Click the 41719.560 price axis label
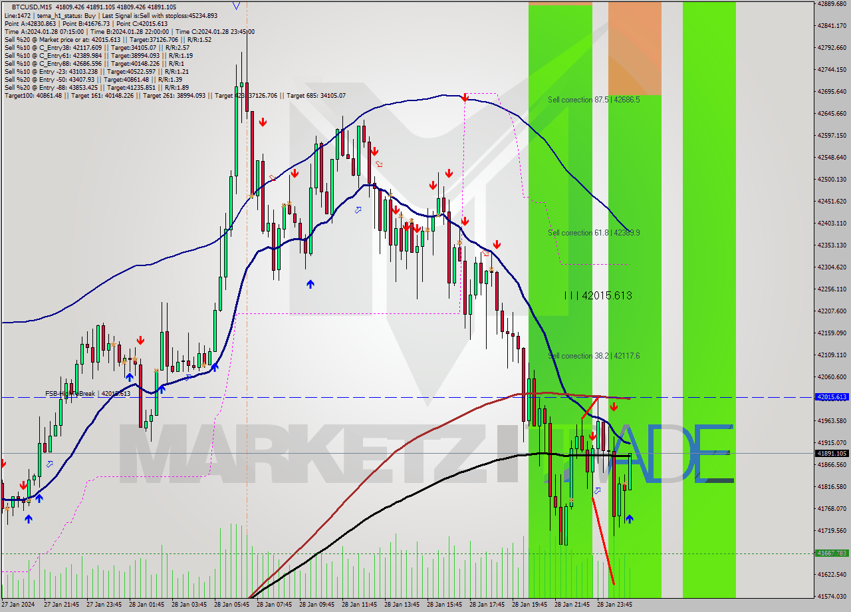Screen dimensions: 851x612 coord(832,530)
